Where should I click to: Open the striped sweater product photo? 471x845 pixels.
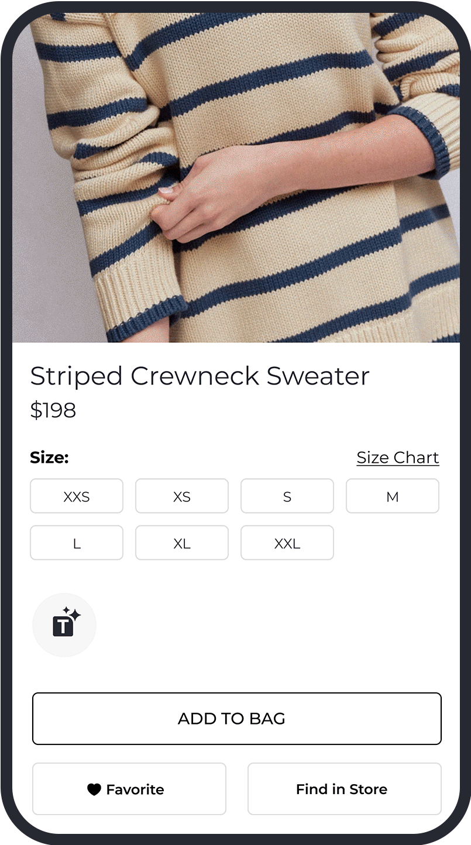tap(236, 177)
